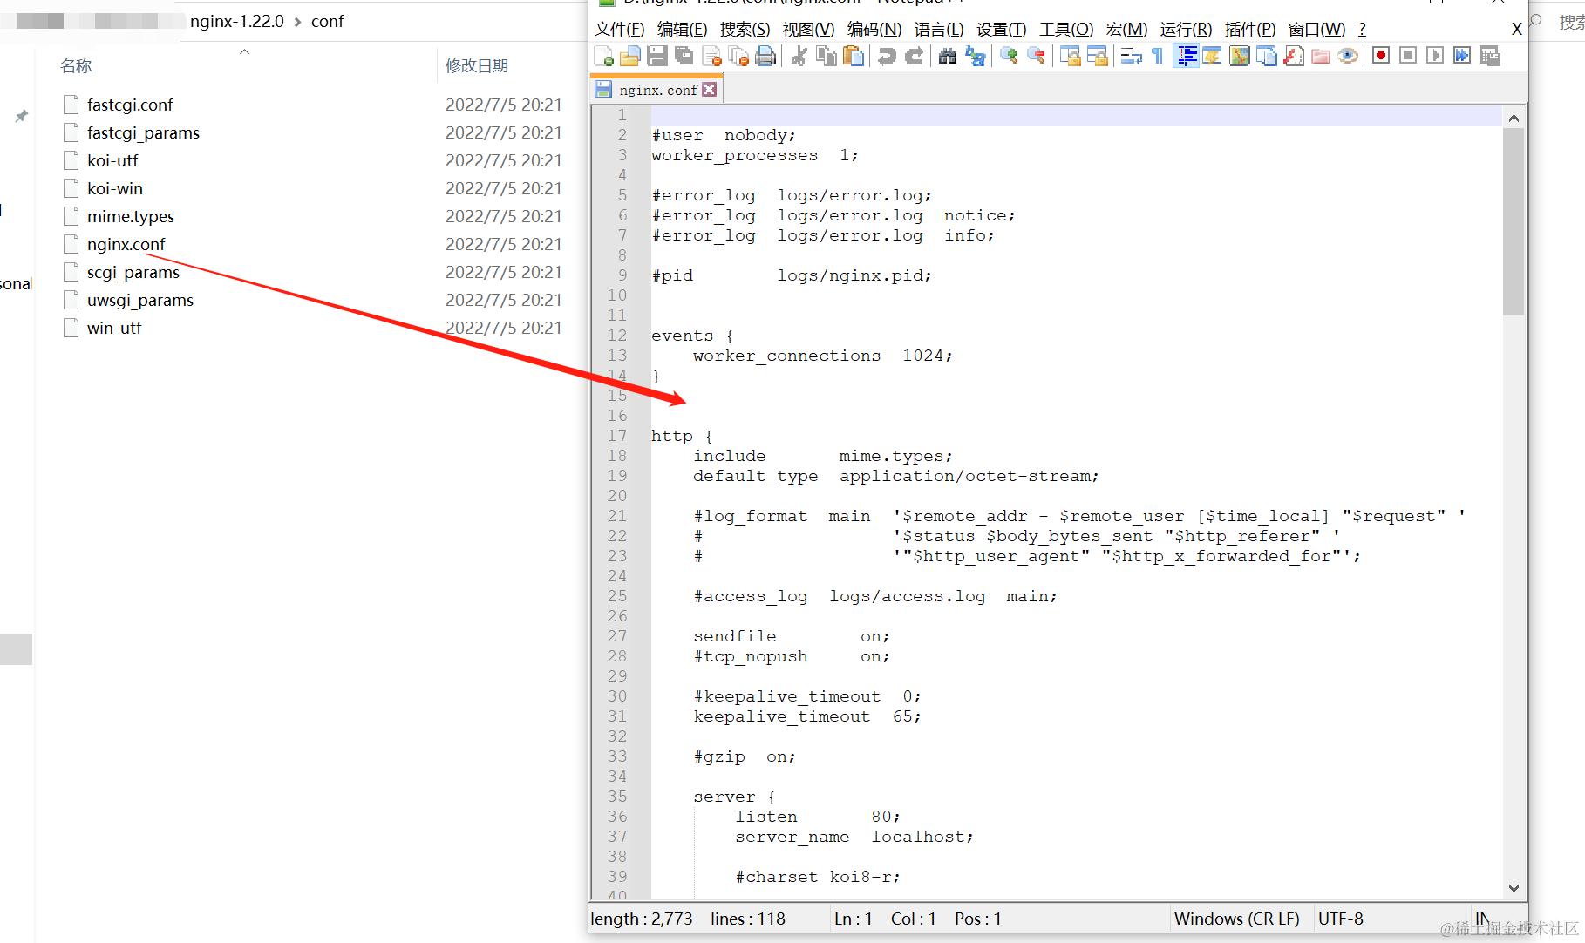Close the nginx.conf tab
1585x943 pixels.
point(710,90)
